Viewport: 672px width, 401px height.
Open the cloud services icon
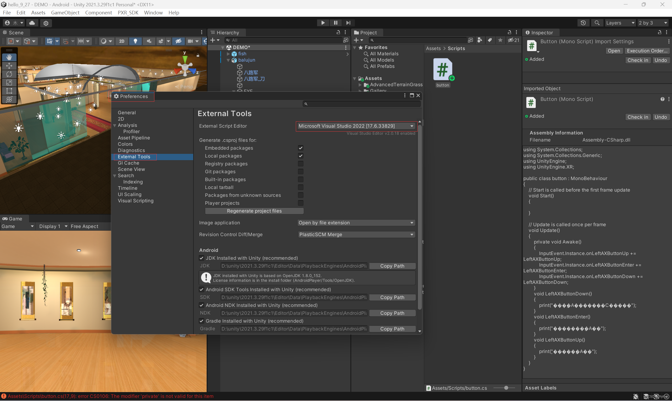pos(32,23)
